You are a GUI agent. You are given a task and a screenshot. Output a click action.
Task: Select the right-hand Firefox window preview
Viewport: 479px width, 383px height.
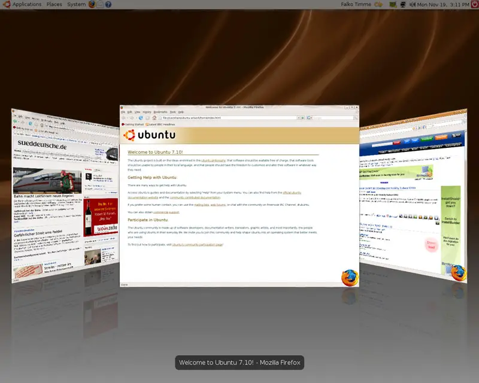click(x=413, y=196)
